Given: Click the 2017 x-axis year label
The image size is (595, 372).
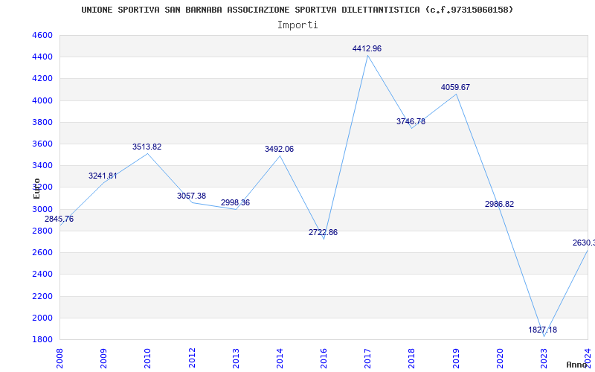Looking at the screenshot, I should [367, 359].
